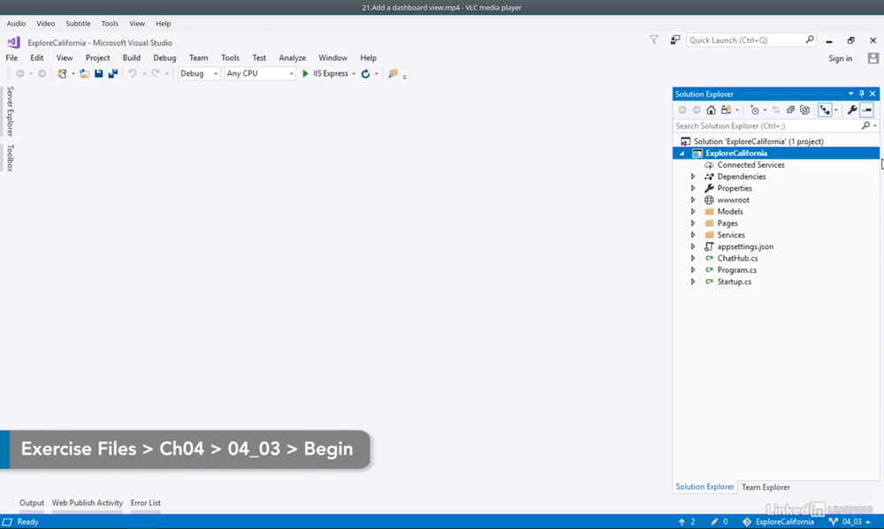Open the Debug configuration dropdown
The height and width of the screenshot is (529, 884).
point(216,74)
